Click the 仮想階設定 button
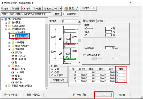 [58, 81]
